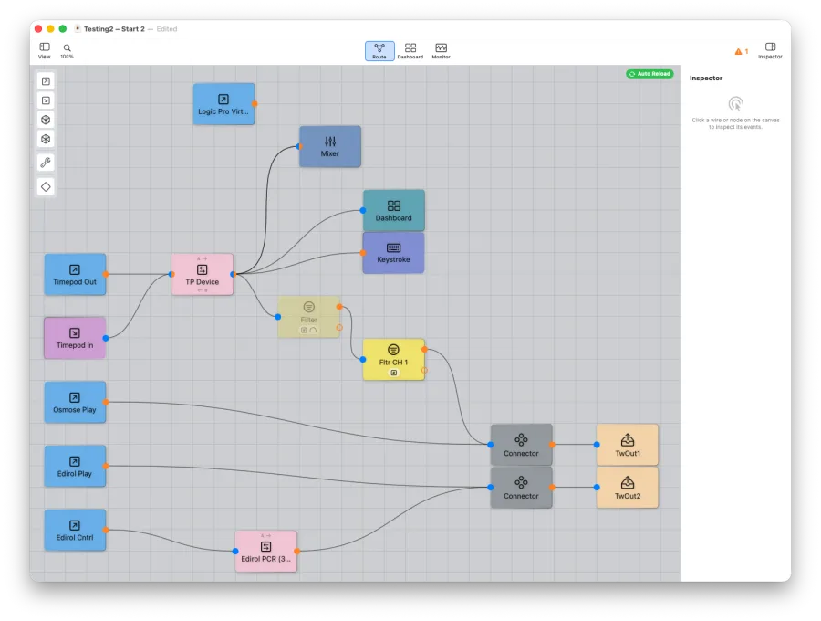Switch to the Dashboard tab in toolbar
The width and height of the screenshot is (821, 621).
coord(410,51)
